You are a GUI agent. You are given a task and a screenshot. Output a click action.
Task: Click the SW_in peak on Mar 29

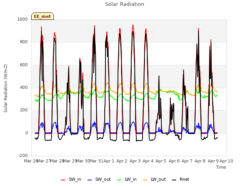(69, 66)
